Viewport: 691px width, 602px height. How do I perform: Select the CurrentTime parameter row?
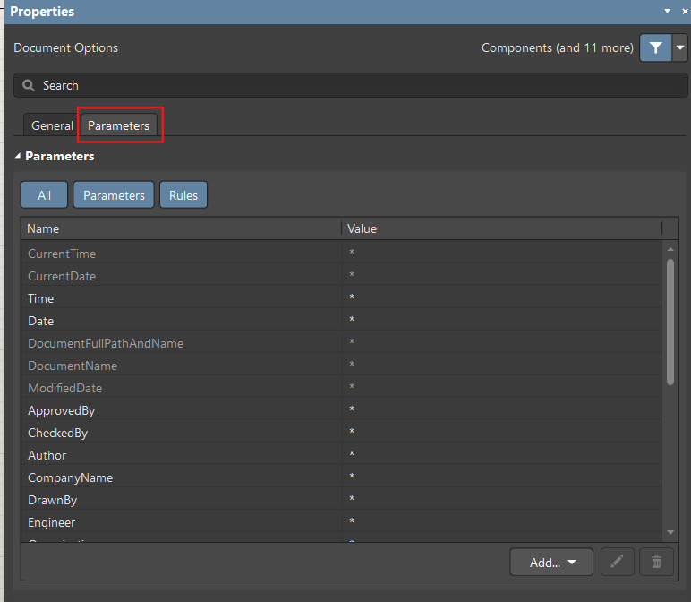(342, 254)
